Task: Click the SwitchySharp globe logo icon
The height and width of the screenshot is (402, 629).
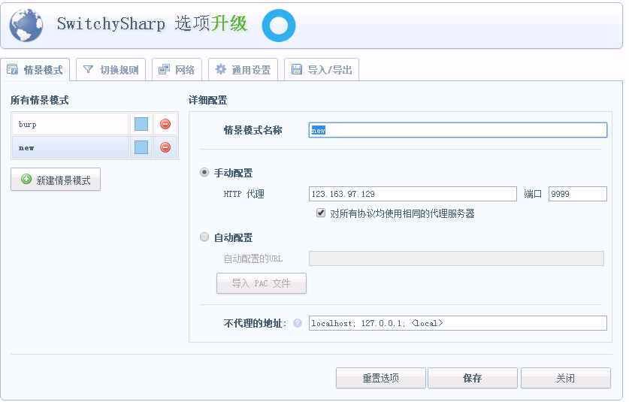Action: pyautogui.click(x=26, y=25)
